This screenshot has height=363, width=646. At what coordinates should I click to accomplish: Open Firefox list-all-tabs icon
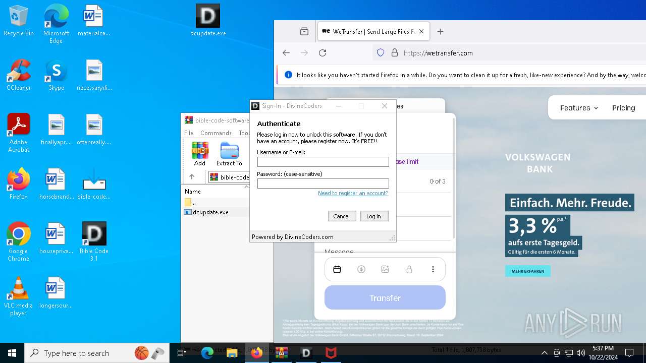(304, 31)
